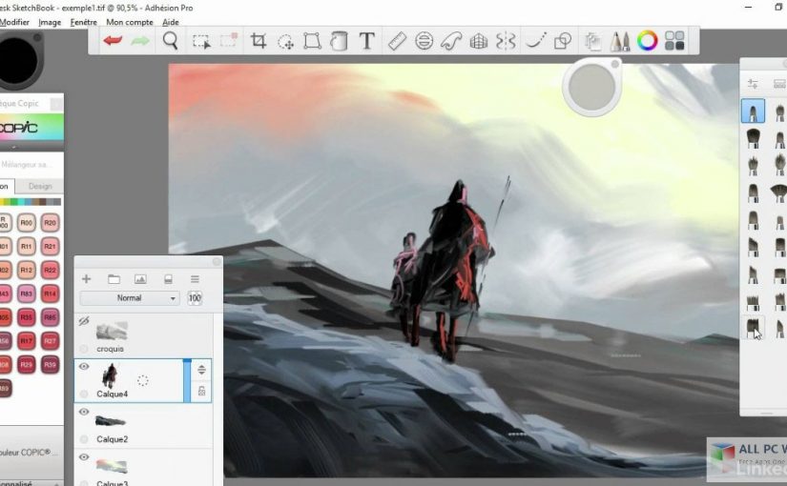Click Calque4 layer up-down arrows control
The image size is (787, 486).
point(202,370)
